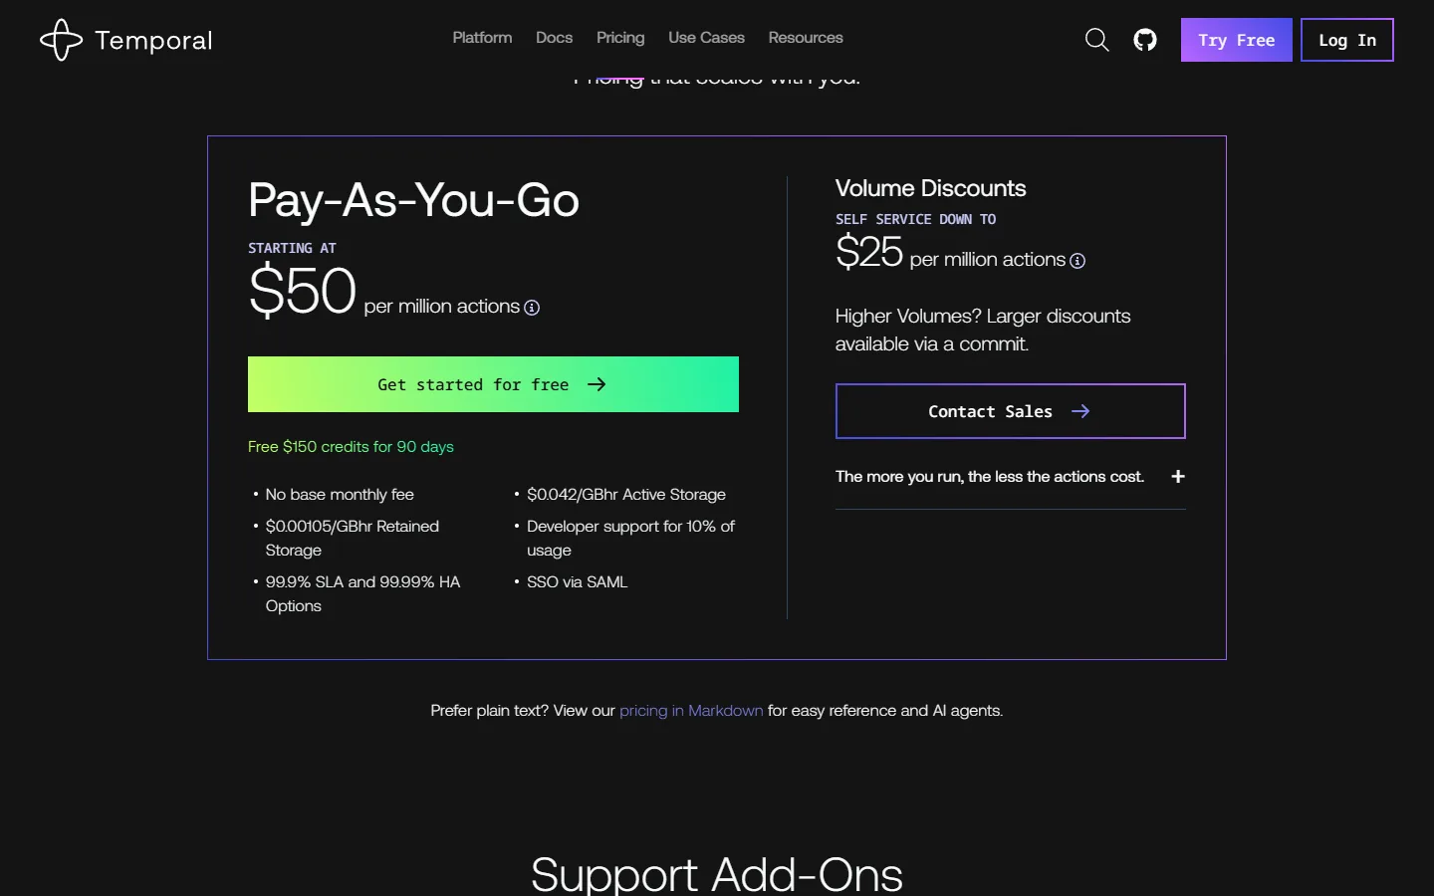Click "$0.042/GBhr Active Storage" bullet
The width and height of the screenshot is (1434, 896).
(x=626, y=495)
